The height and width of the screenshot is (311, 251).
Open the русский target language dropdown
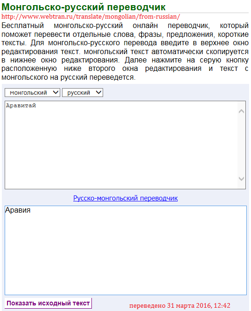pyautogui.click(x=83, y=93)
